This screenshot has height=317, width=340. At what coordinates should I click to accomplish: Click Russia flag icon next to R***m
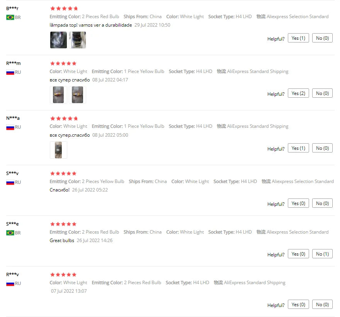[10, 72]
